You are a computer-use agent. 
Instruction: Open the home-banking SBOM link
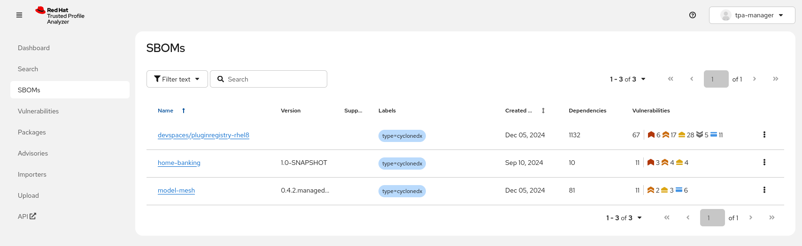click(x=179, y=163)
